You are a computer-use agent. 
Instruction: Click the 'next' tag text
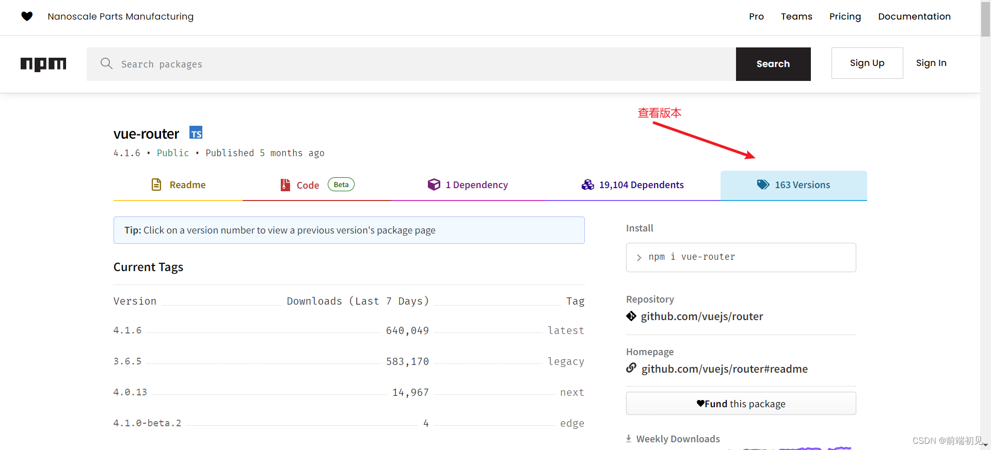(572, 392)
